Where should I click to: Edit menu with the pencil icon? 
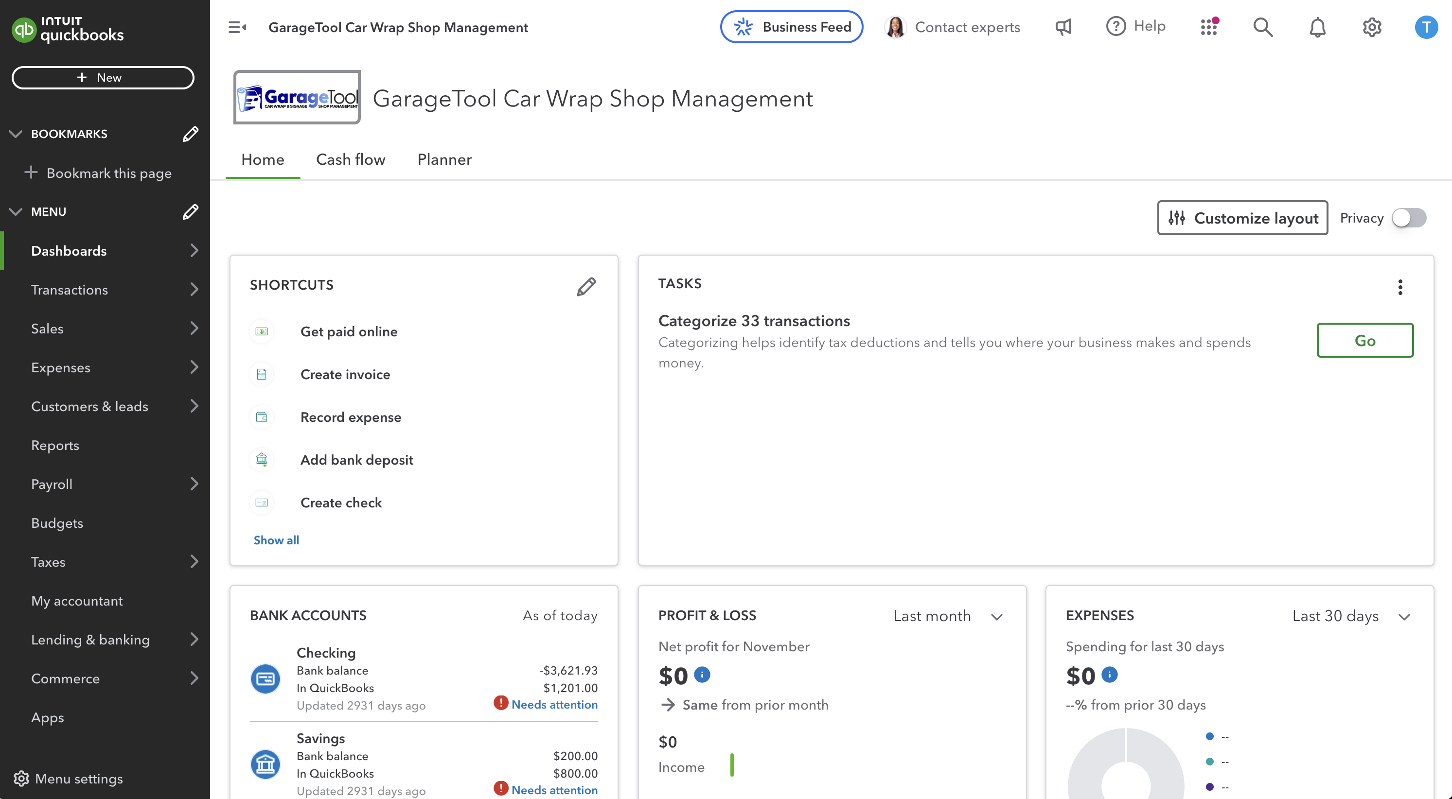pyautogui.click(x=191, y=212)
